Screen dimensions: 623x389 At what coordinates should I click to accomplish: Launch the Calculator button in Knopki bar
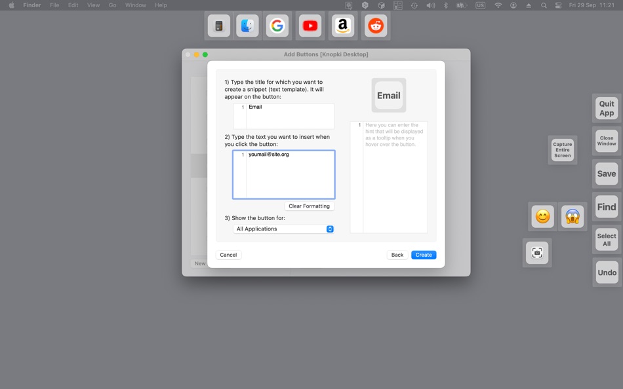219,26
